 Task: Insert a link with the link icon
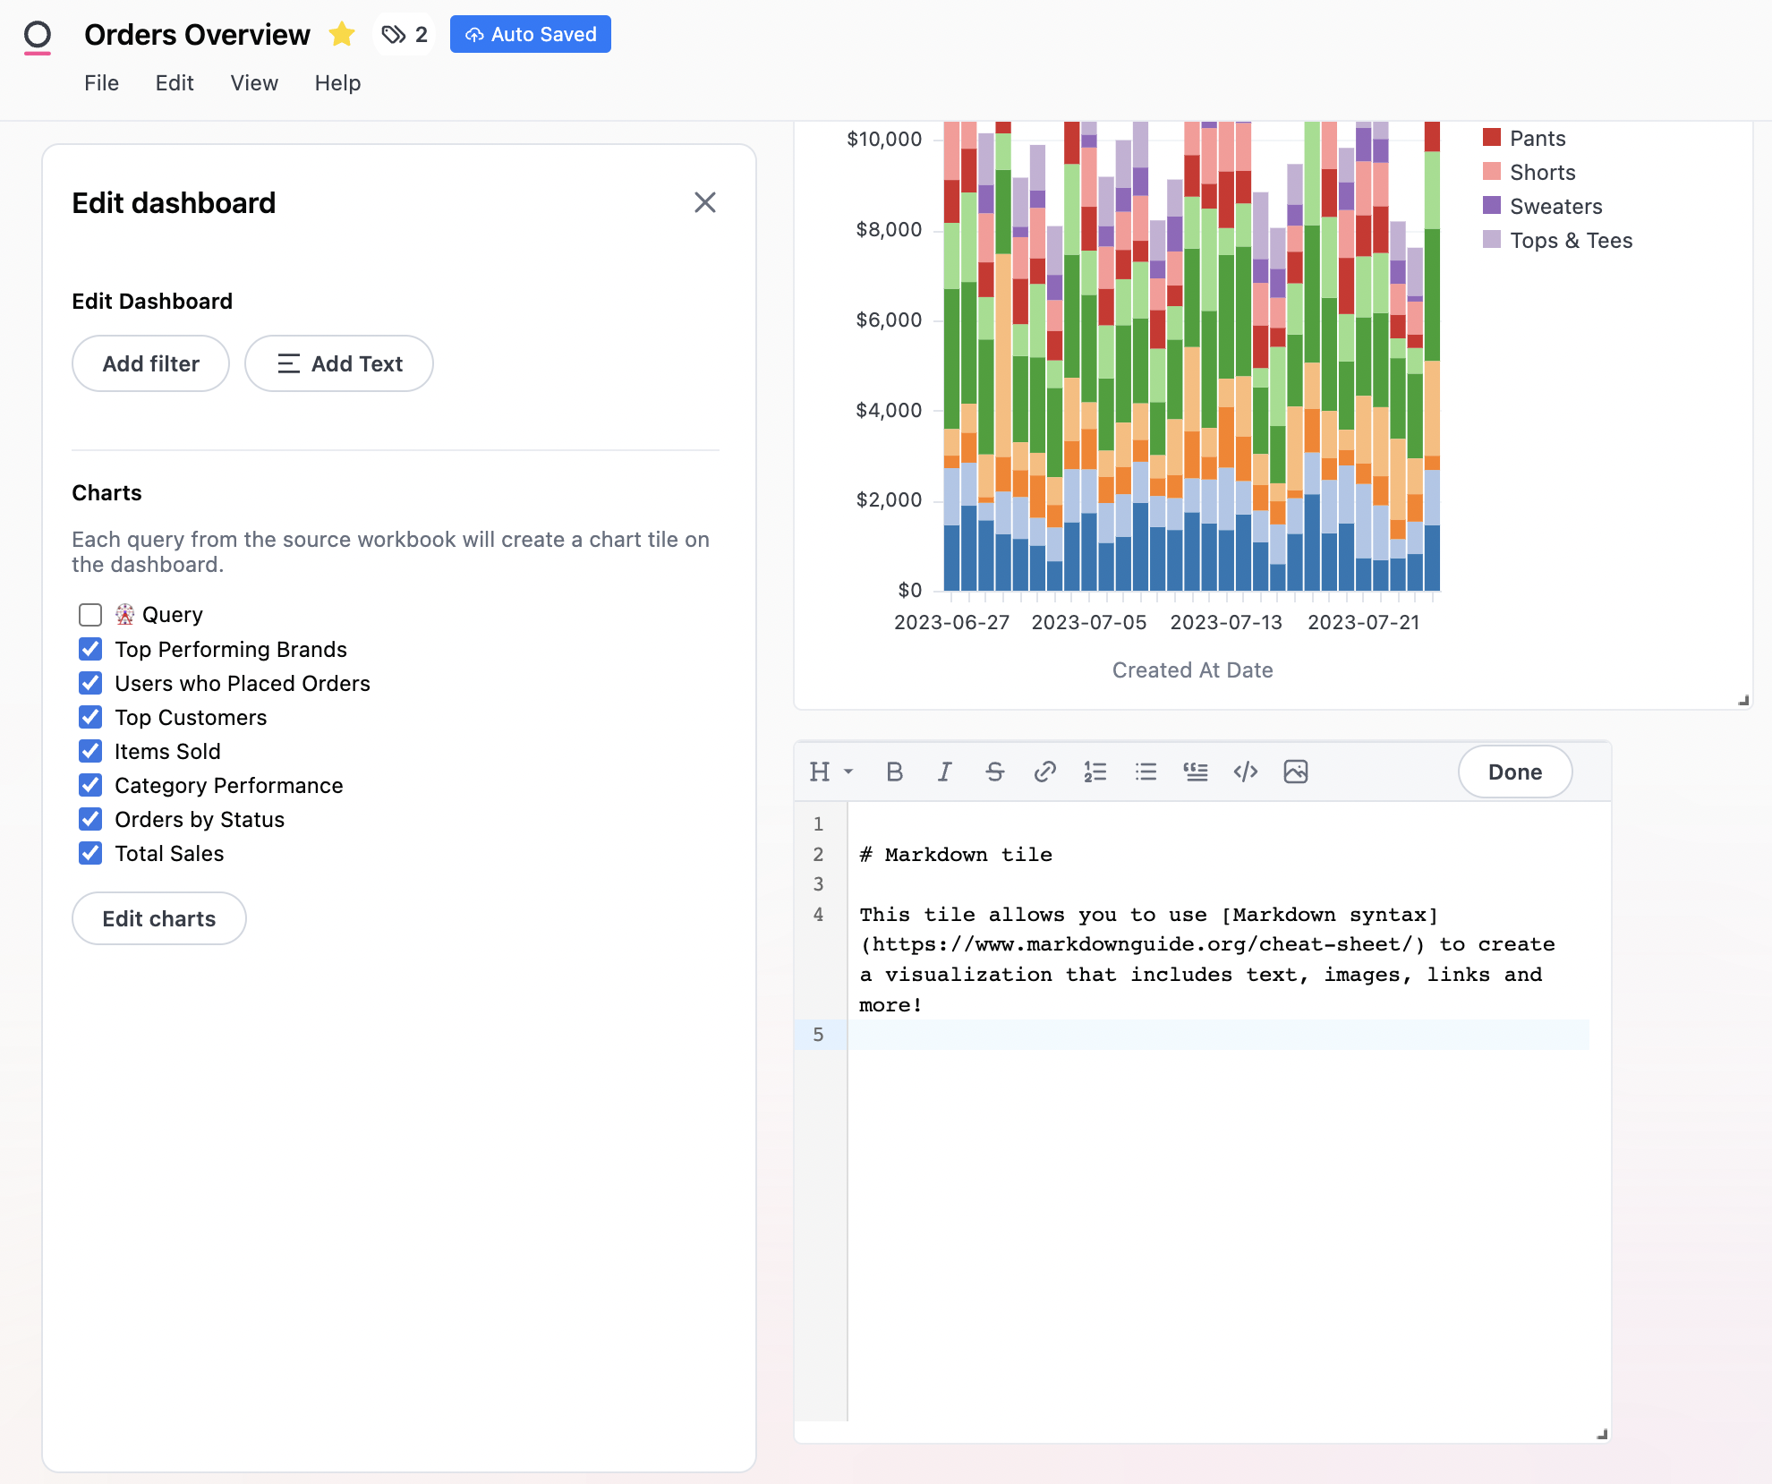(x=1044, y=772)
